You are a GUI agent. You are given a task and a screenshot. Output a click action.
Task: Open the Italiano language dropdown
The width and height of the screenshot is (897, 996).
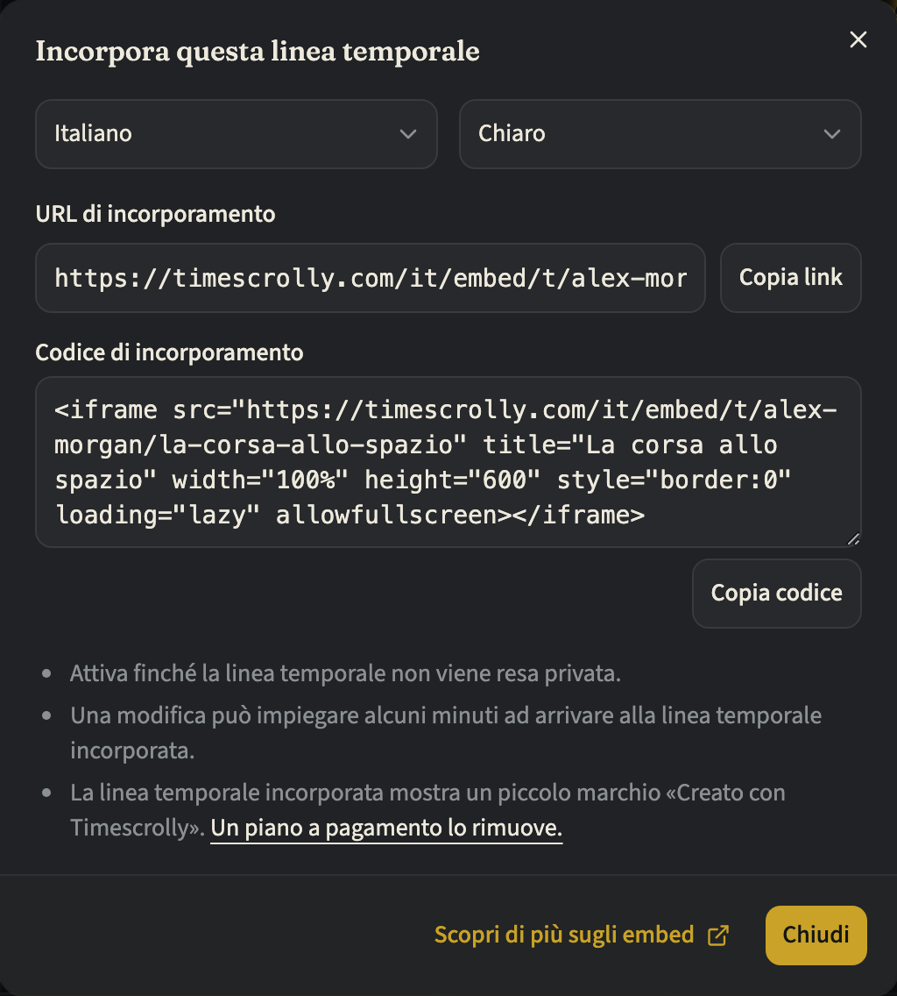[237, 134]
